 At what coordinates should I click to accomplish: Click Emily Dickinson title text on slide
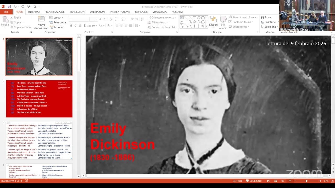click(122, 136)
